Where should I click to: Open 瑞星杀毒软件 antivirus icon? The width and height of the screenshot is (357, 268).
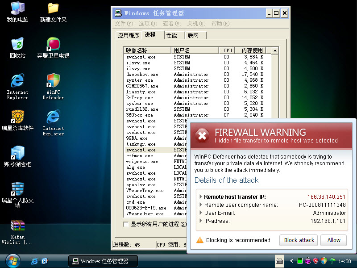(17, 120)
